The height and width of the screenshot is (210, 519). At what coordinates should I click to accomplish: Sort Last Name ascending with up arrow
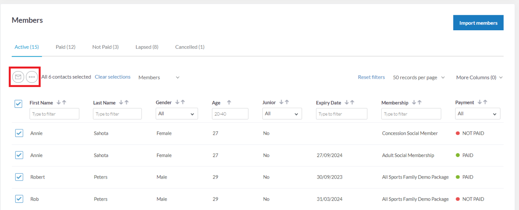click(127, 103)
